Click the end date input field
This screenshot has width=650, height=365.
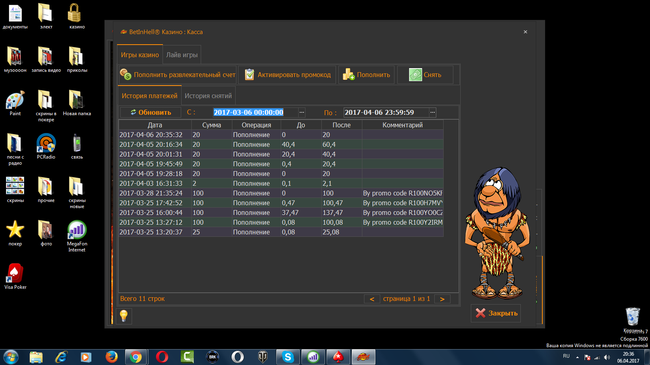[386, 112]
